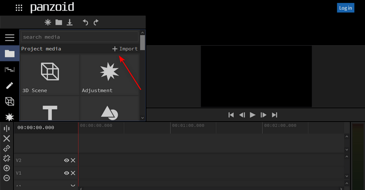
Task: Click media panel scroll down arrow
Action: click(142, 118)
